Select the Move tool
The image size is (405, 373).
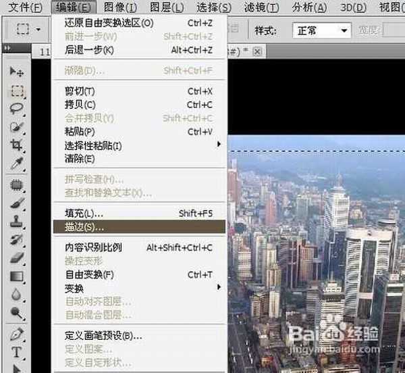pos(17,72)
